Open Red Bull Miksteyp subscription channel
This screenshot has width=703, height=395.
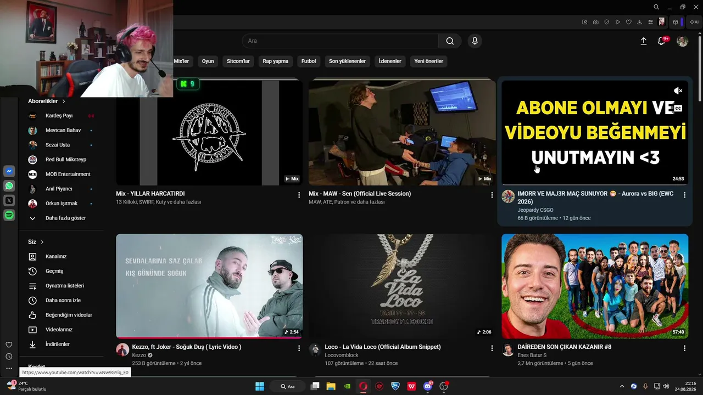60,160
